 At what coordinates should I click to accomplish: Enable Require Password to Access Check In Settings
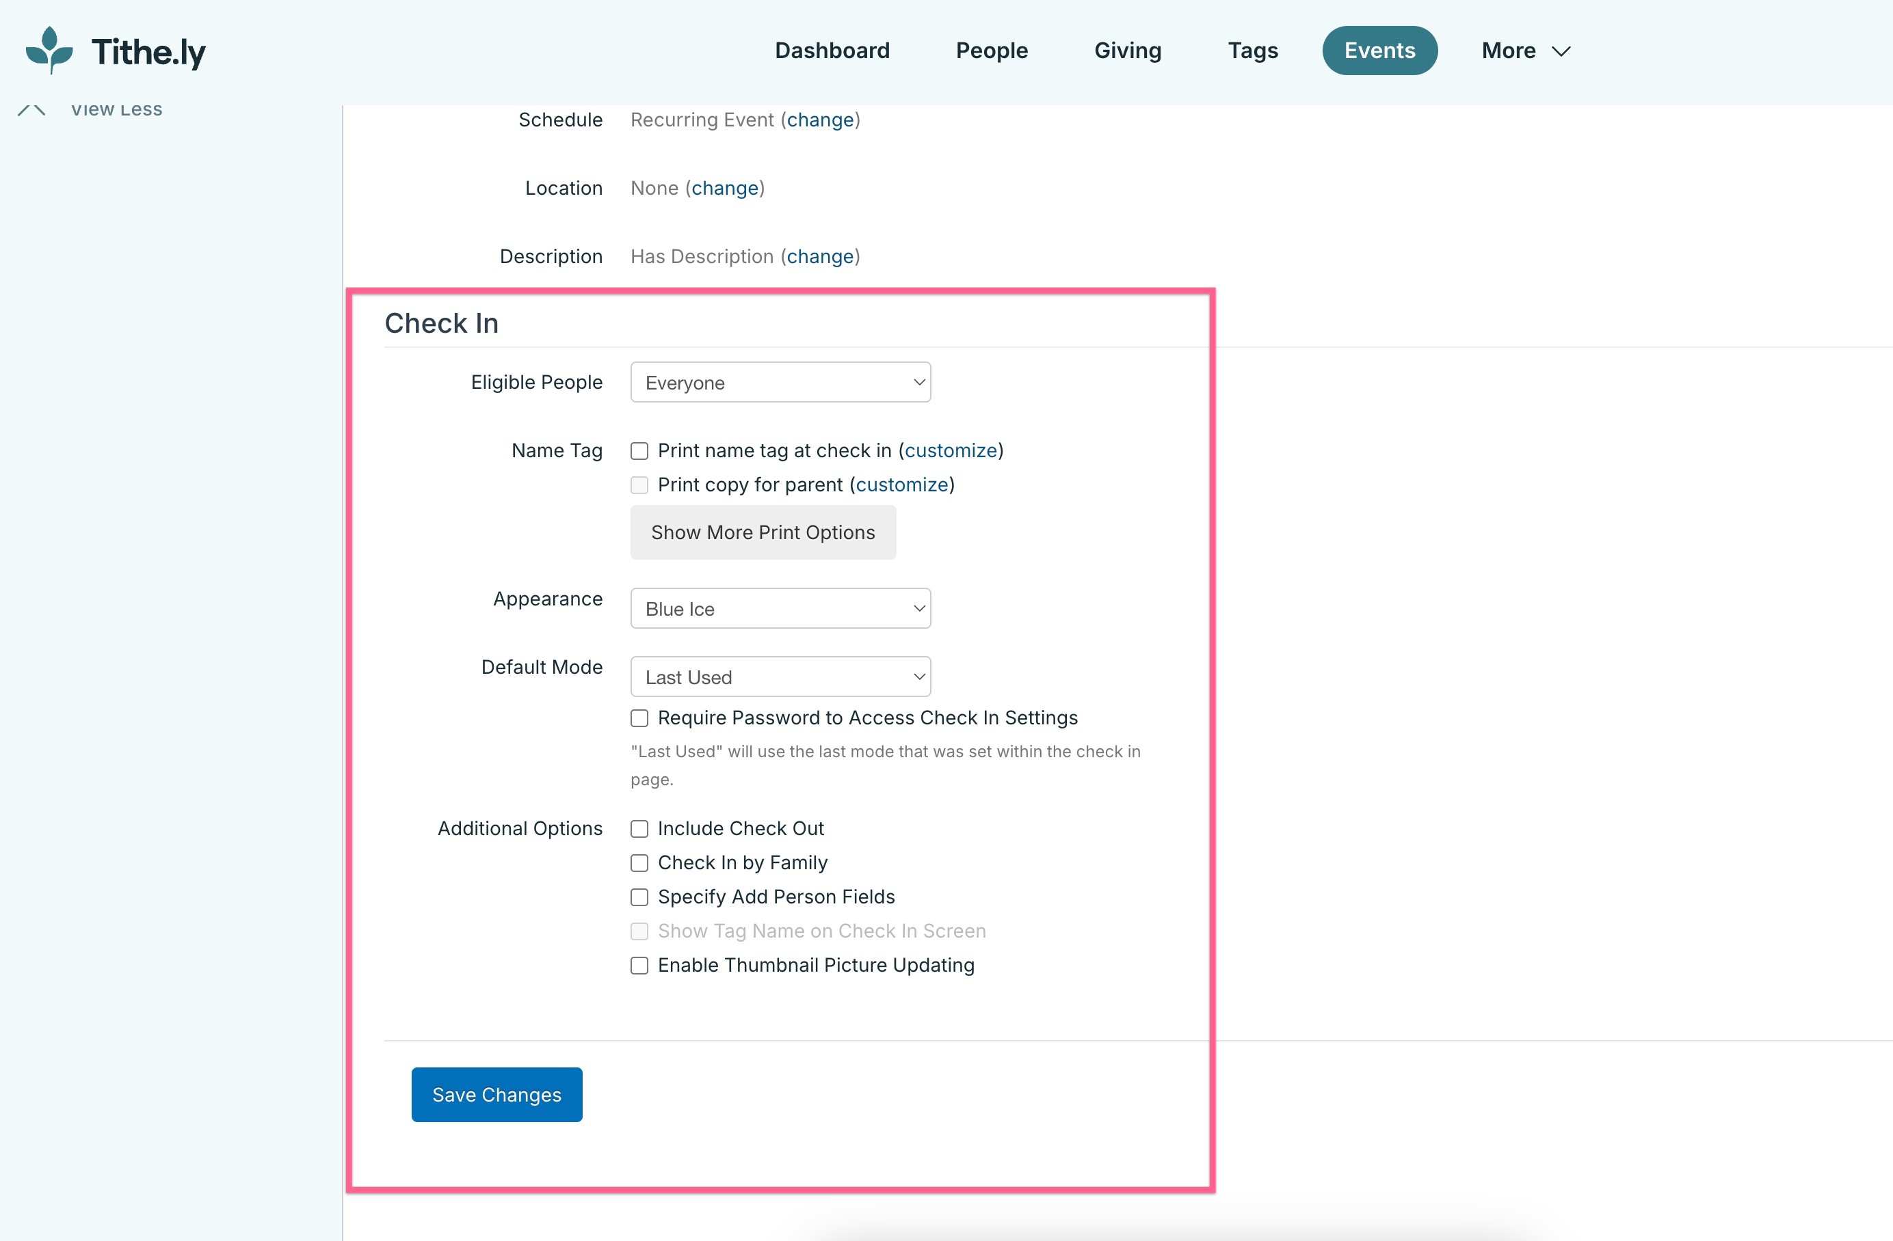click(x=639, y=718)
